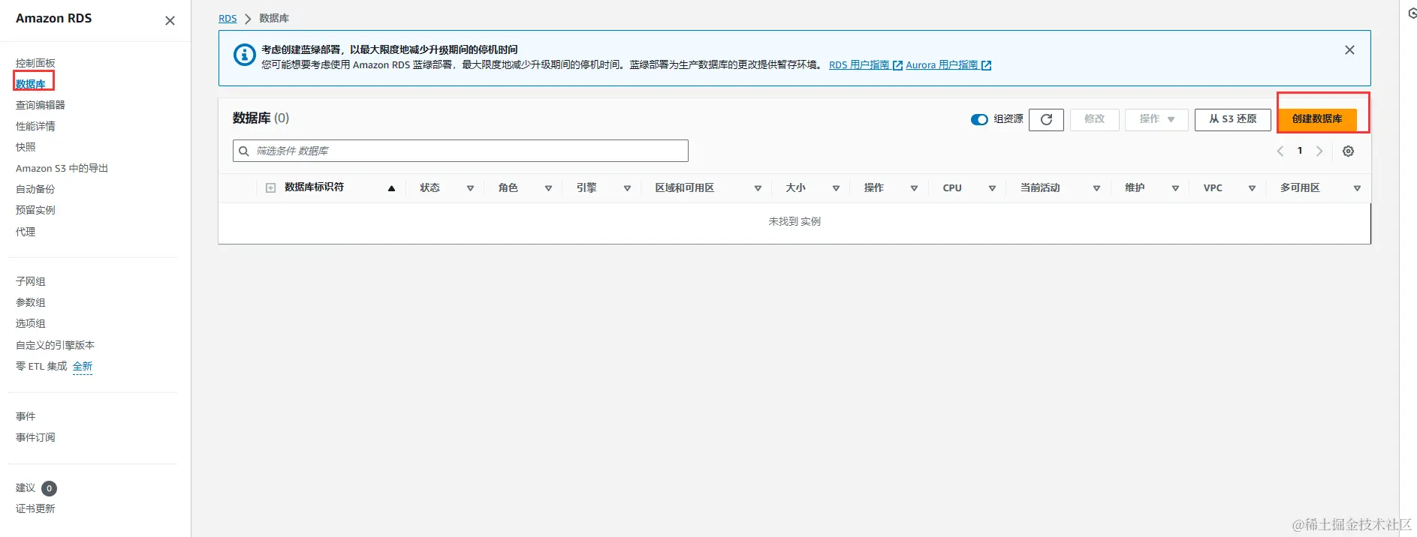1417x537 pixels.
Task: Sort by 大小 column arrow
Action: [x=836, y=188]
